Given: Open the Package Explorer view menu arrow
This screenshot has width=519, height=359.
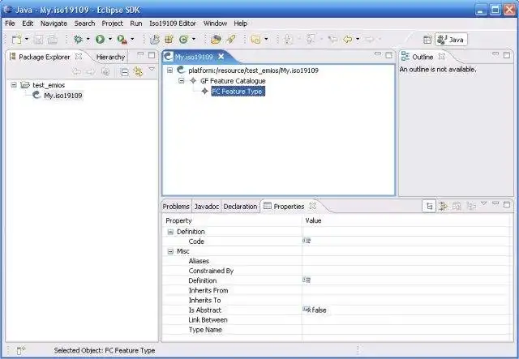Looking at the screenshot, I should click(152, 69).
